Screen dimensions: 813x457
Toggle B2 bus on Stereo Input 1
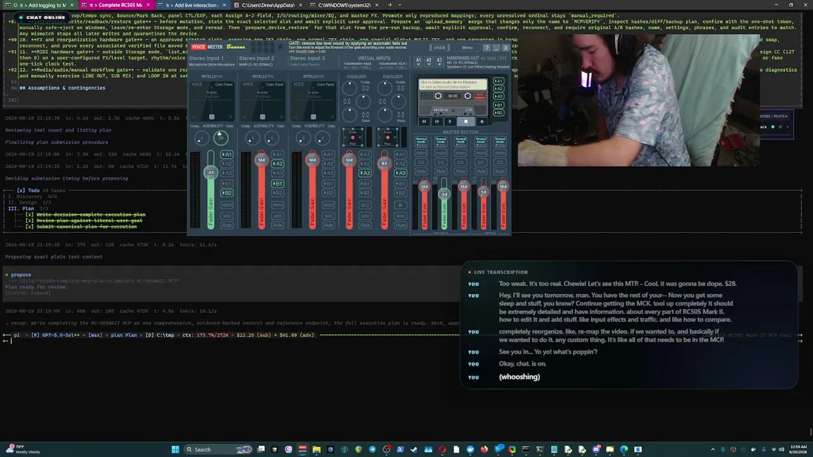227,193
